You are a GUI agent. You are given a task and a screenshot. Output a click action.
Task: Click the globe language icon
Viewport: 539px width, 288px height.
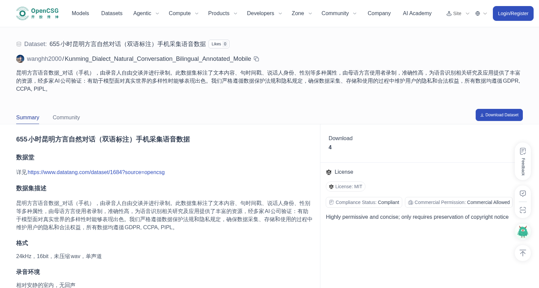tap(478, 13)
